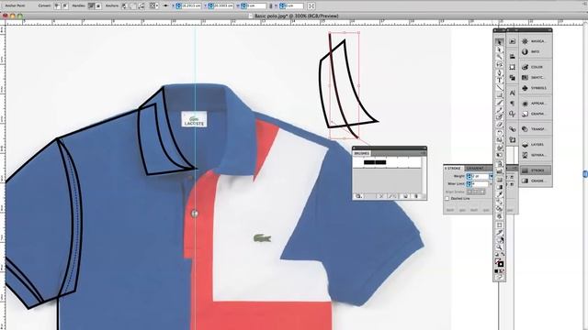This screenshot has height=330, width=588.
Task: Select the Type tool
Action: click(499, 80)
